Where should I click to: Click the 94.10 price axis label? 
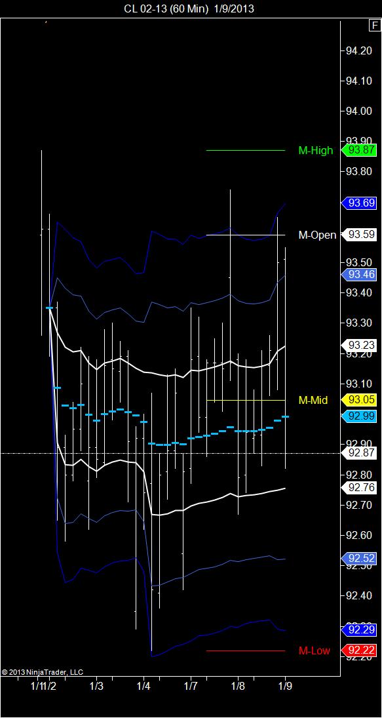point(358,81)
